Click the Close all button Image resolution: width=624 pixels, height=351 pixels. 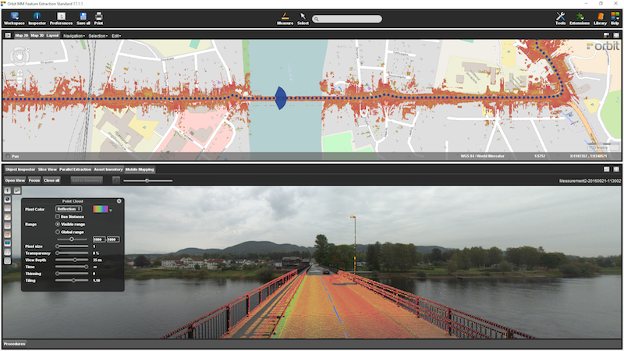point(51,180)
